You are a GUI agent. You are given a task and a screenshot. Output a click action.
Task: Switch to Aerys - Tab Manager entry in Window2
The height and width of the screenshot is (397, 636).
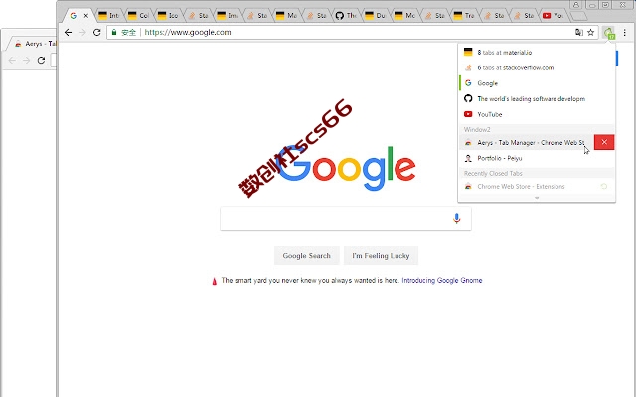[527, 142]
